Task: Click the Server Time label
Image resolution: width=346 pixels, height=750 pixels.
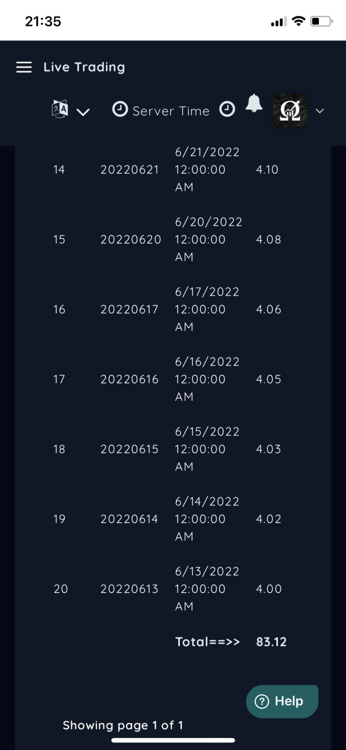Action: point(171,111)
